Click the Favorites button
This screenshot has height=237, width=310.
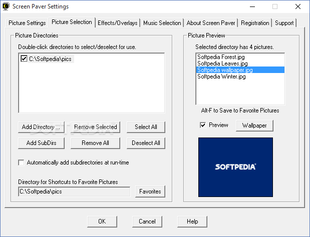150,191
